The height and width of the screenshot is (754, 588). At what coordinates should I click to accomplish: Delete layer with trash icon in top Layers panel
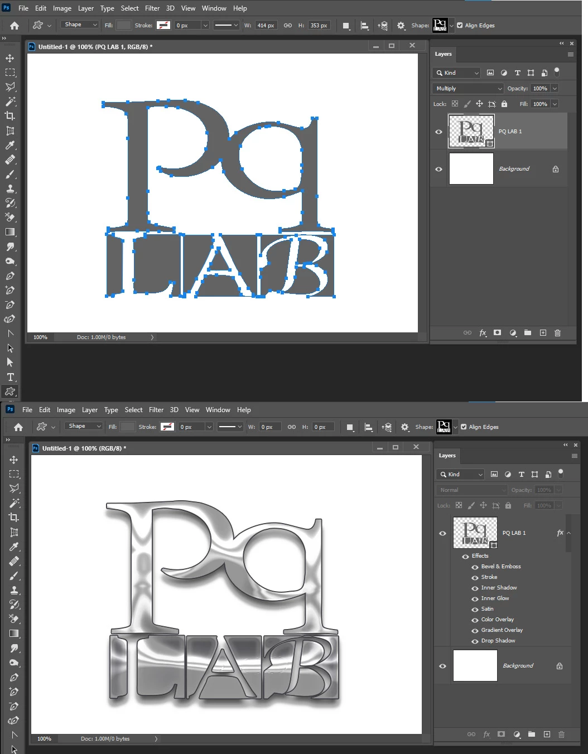click(x=557, y=333)
